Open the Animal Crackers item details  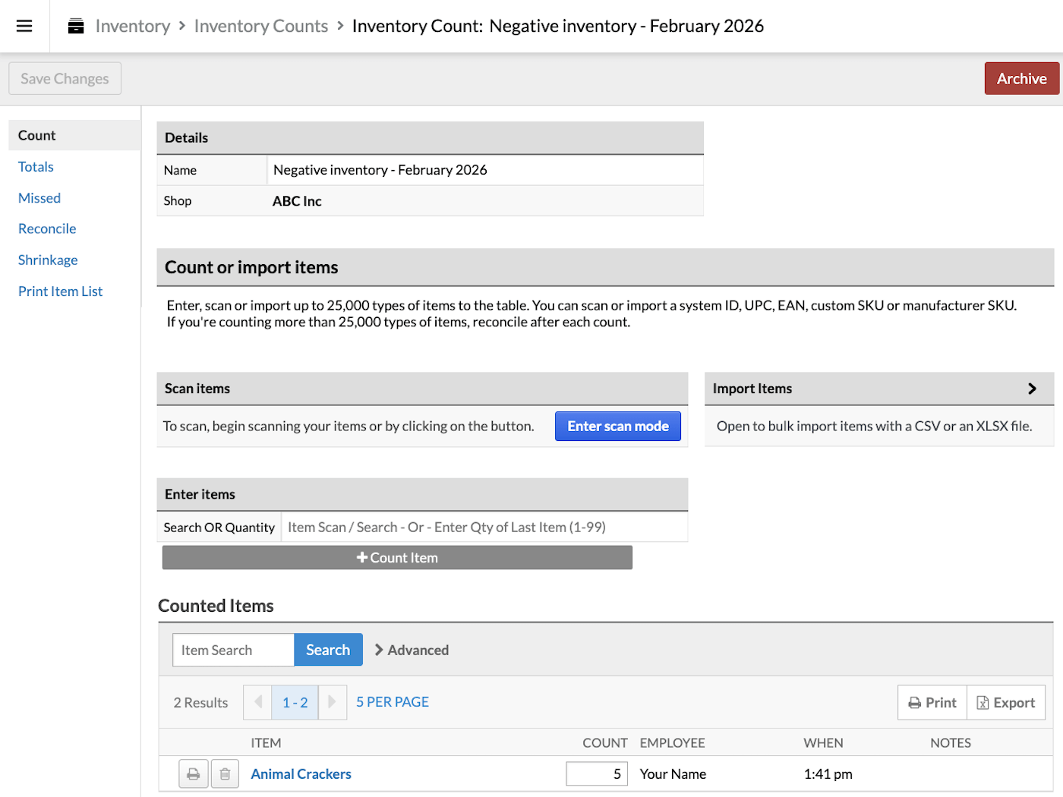301,773
